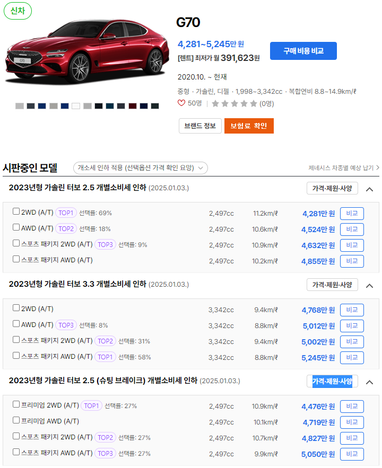This screenshot has width=382, height=468.
Task: Click the TOP1 badge beside 선택률: 58%
Action: click(105, 357)
